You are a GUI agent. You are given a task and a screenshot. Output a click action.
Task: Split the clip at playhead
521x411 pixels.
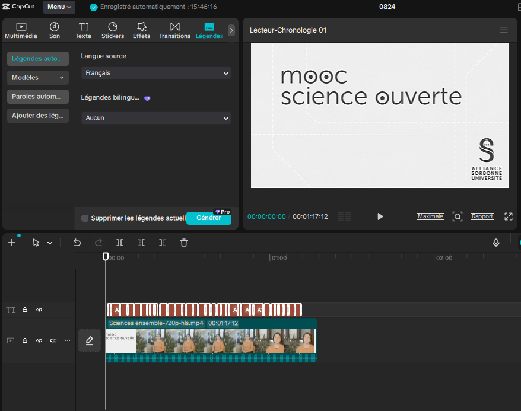(x=120, y=243)
